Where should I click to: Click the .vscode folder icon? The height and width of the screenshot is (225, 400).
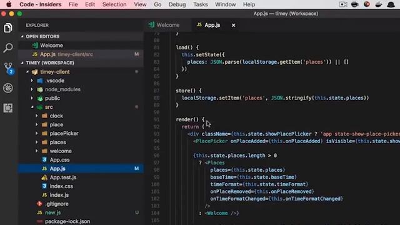point(40,81)
